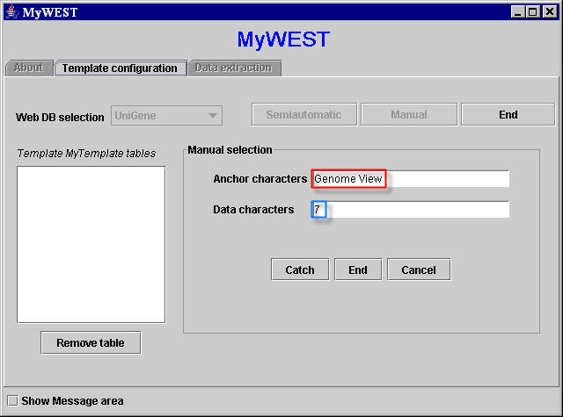The image size is (563, 417).
Task: Enable the Show Message area checkbox
Action: pos(13,400)
